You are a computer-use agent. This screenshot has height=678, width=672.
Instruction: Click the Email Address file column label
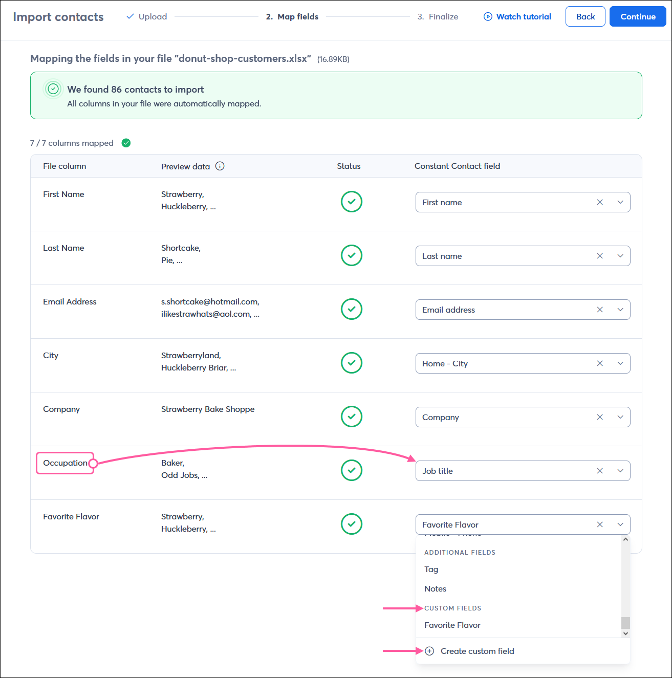[70, 301]
